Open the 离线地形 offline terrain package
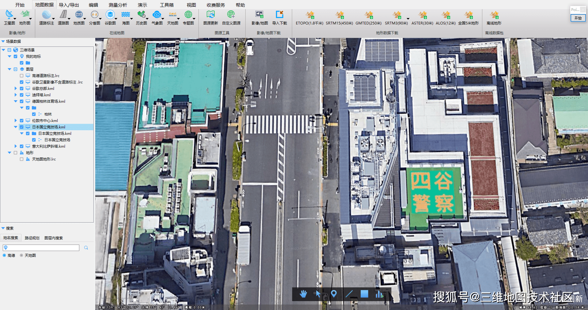Viewport: 588px width, 310px height. 494,17
